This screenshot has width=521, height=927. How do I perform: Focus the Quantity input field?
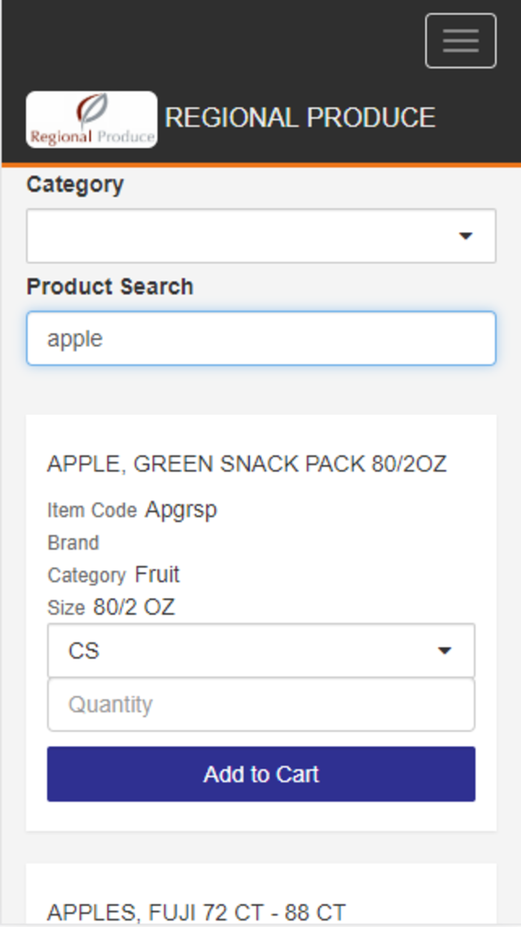(261, 705)
